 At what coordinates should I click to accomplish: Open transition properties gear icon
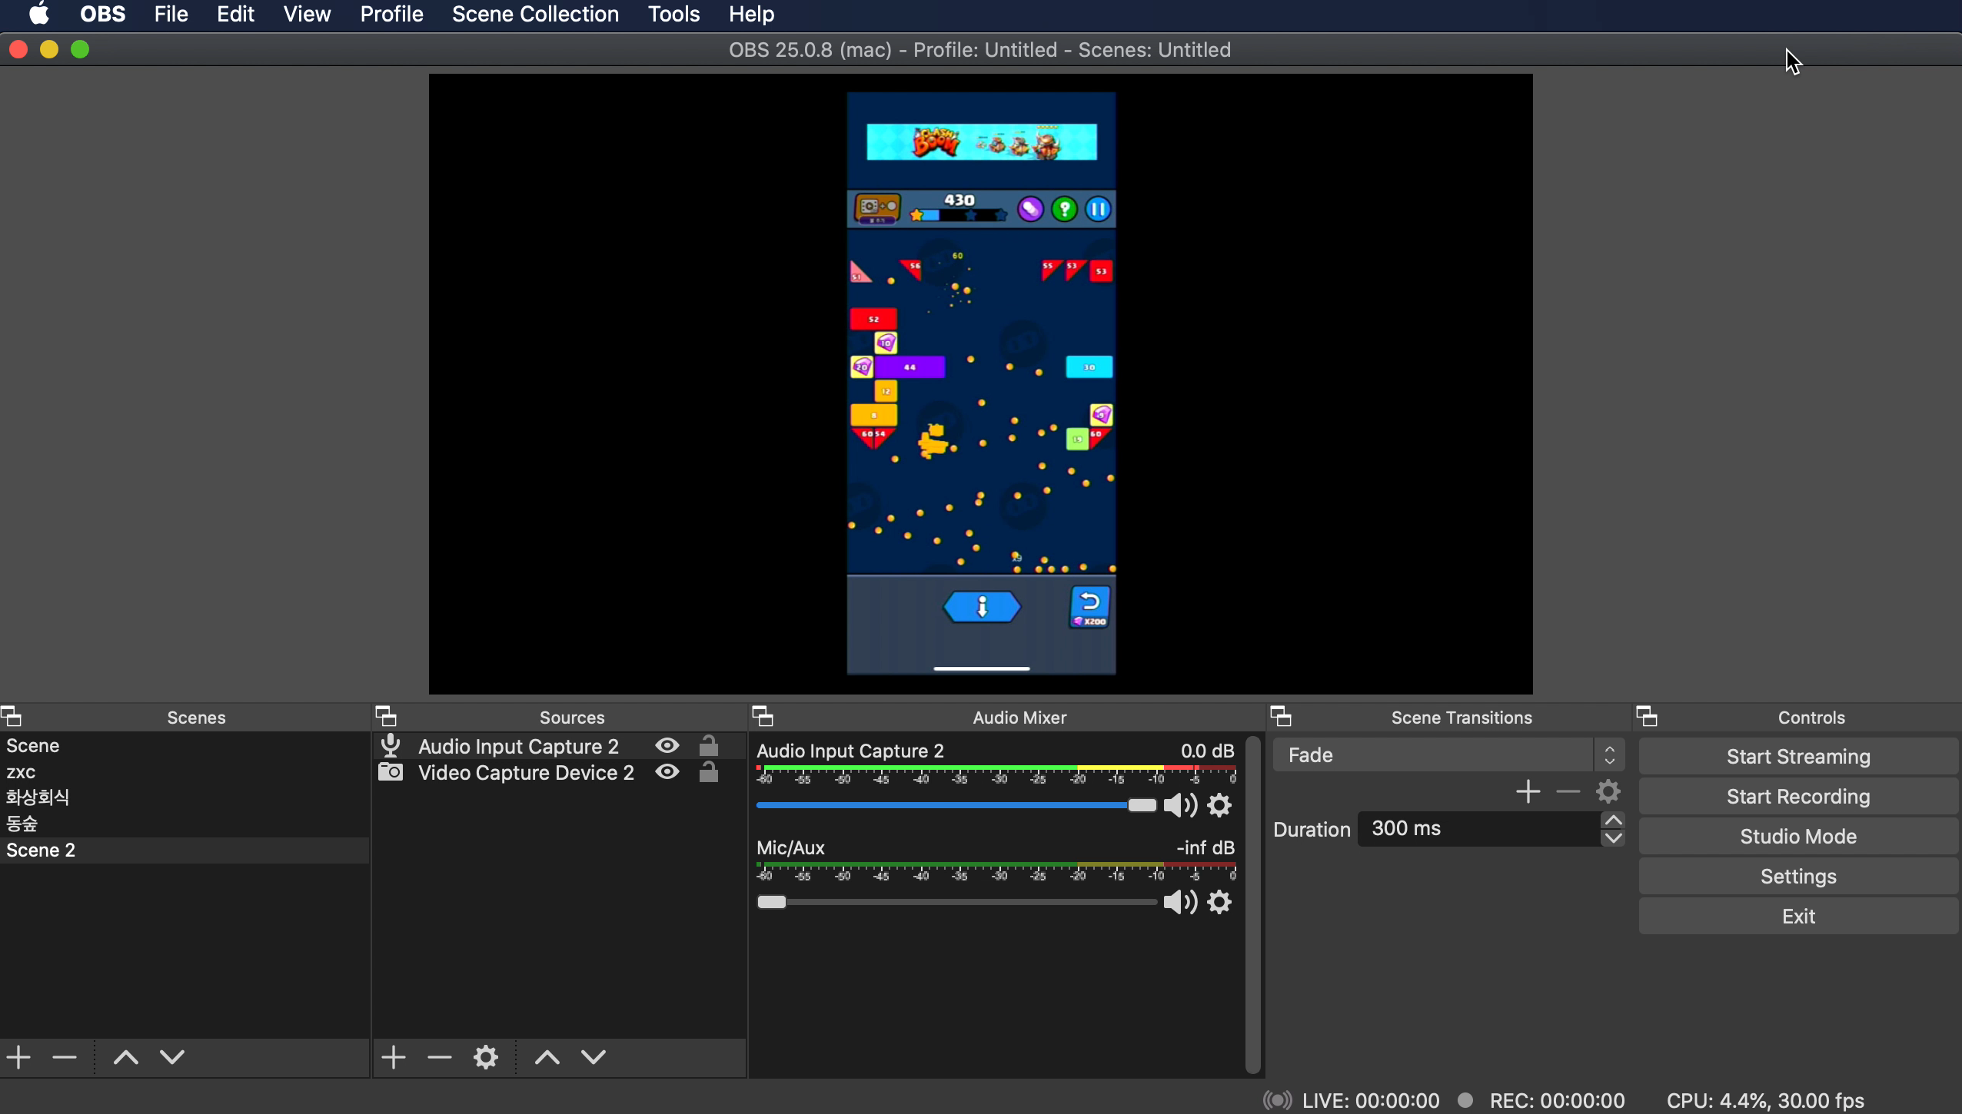[1608, 791]
